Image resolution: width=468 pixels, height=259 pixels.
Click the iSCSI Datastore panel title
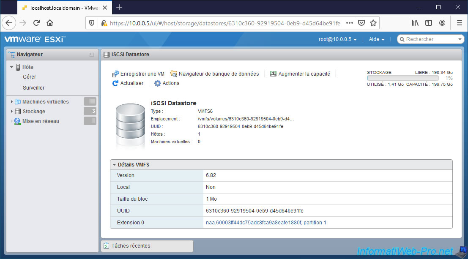[130, 55]
